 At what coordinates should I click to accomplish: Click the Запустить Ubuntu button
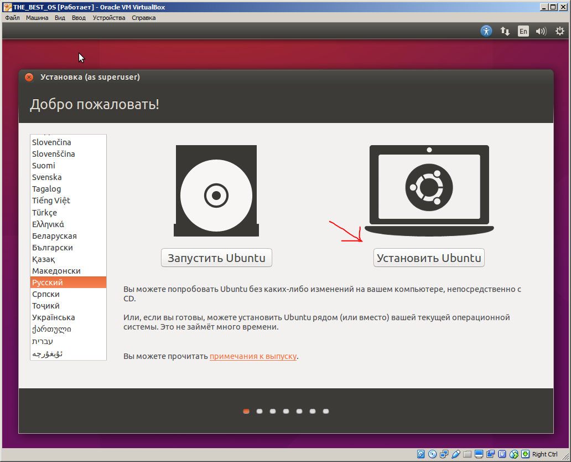[216, 258]
